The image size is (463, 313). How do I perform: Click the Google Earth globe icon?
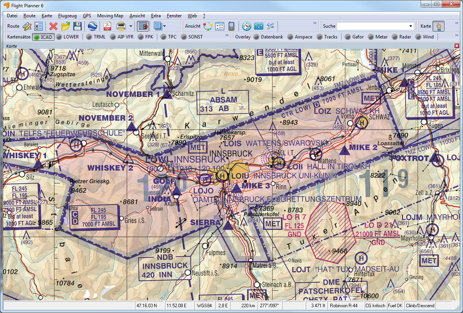[x=92, y=26]
